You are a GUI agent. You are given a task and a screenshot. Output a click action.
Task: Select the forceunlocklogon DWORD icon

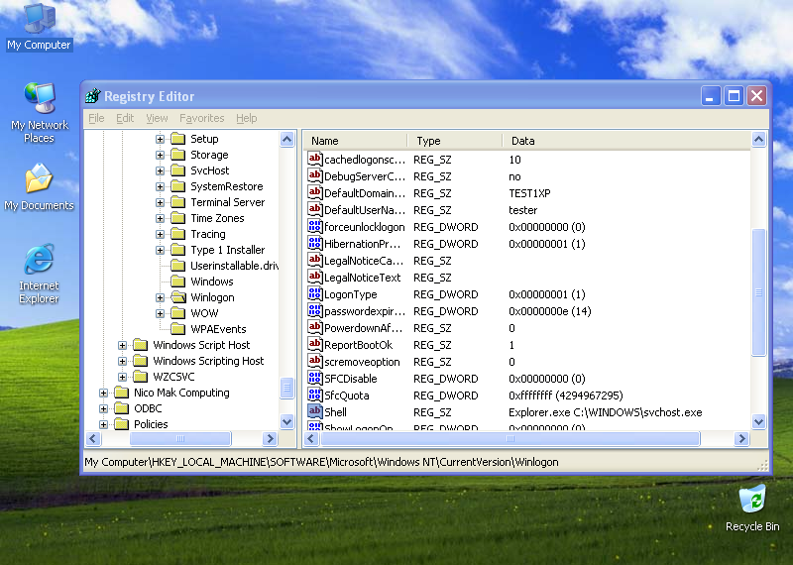pyautogui.click(x=314, y=227)
